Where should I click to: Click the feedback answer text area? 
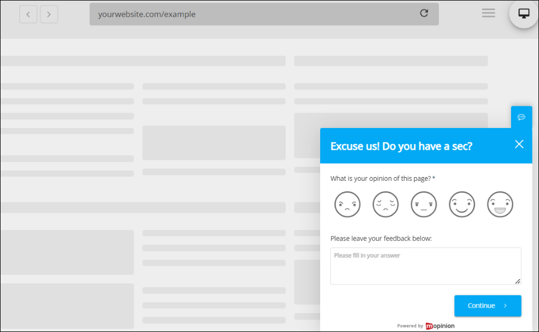[x=426, y=266]
